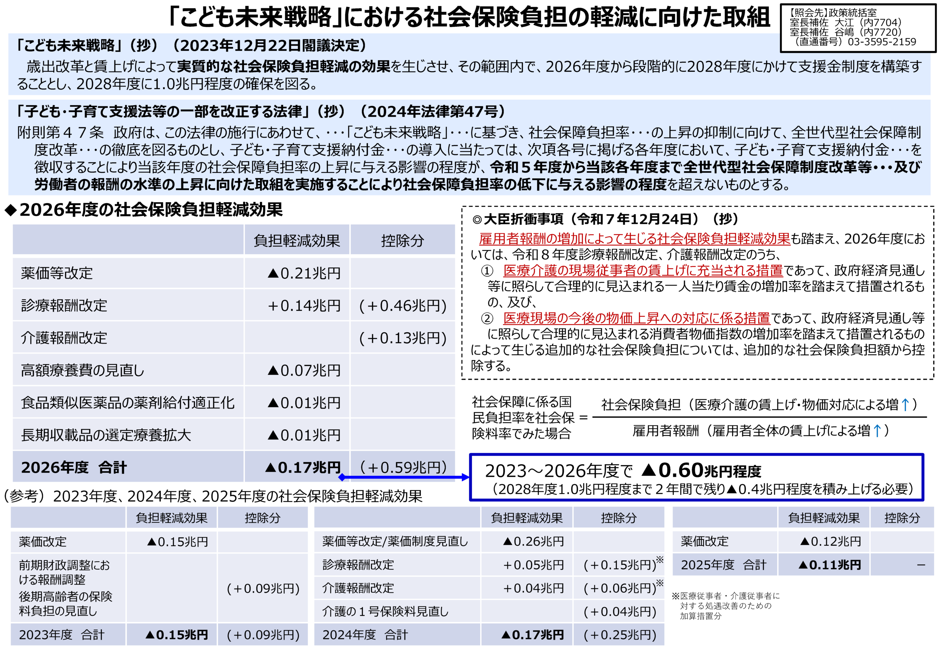
Task: Click the blue up arrow in the fraction's numerator
Action: click(x=905, y=405)
